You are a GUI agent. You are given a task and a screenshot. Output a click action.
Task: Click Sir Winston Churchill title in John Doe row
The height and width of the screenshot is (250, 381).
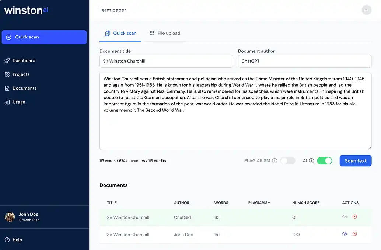(x=128, y=235)
